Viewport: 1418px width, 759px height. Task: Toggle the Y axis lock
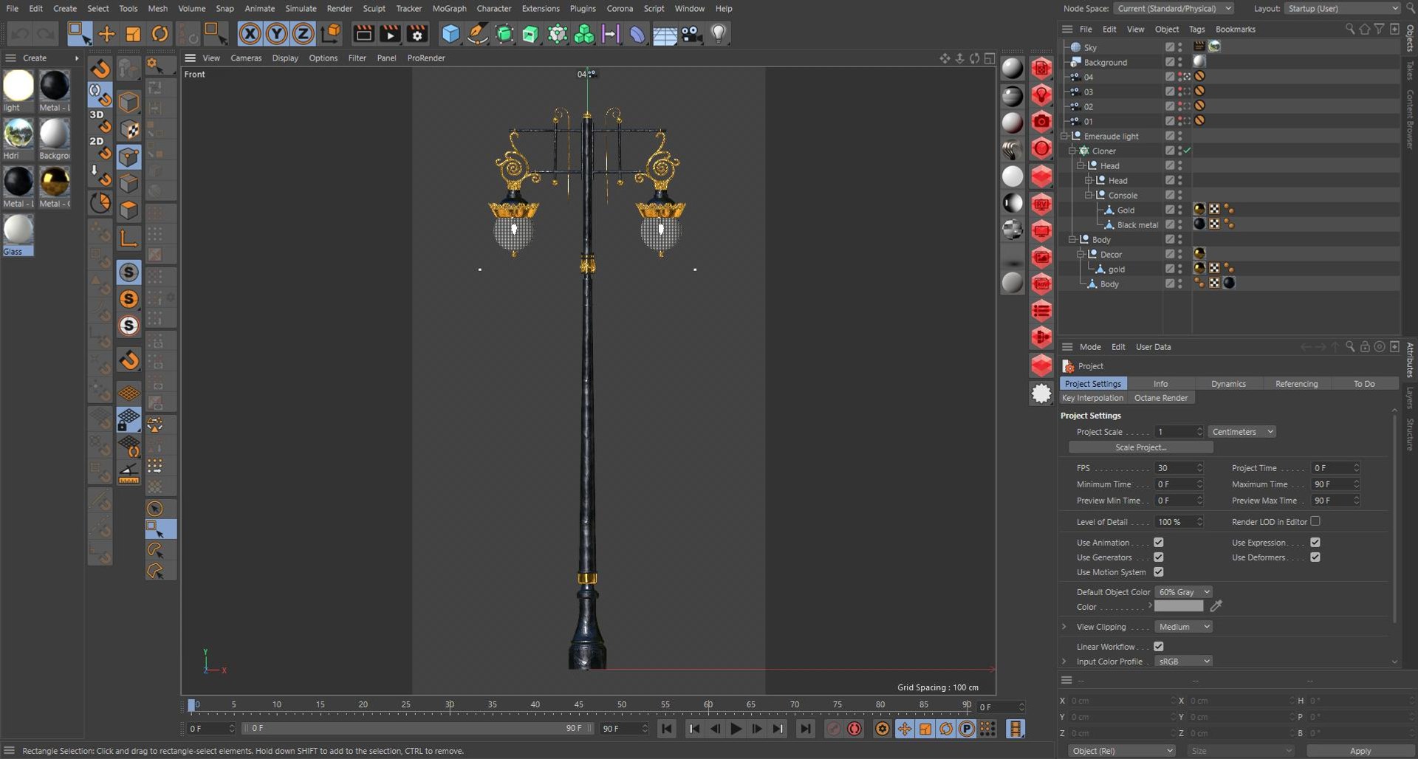point(276,34)
